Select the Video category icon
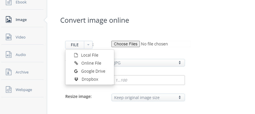The width and height of the screenshot is (255, 114). click(9, 37)
